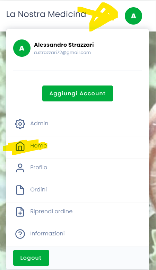Click the Aggiungi Account button
This screenshot has height=270, width=156.
point(78,93)
